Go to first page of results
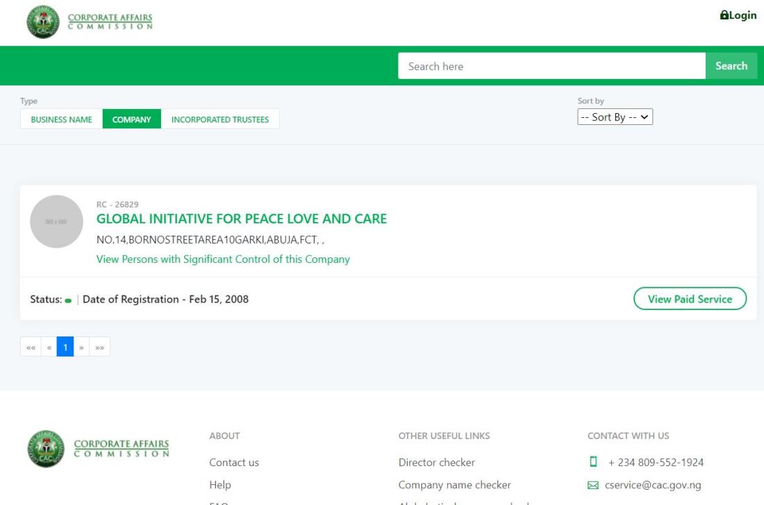This screenshot has width=764, height=505. [31, 347]
